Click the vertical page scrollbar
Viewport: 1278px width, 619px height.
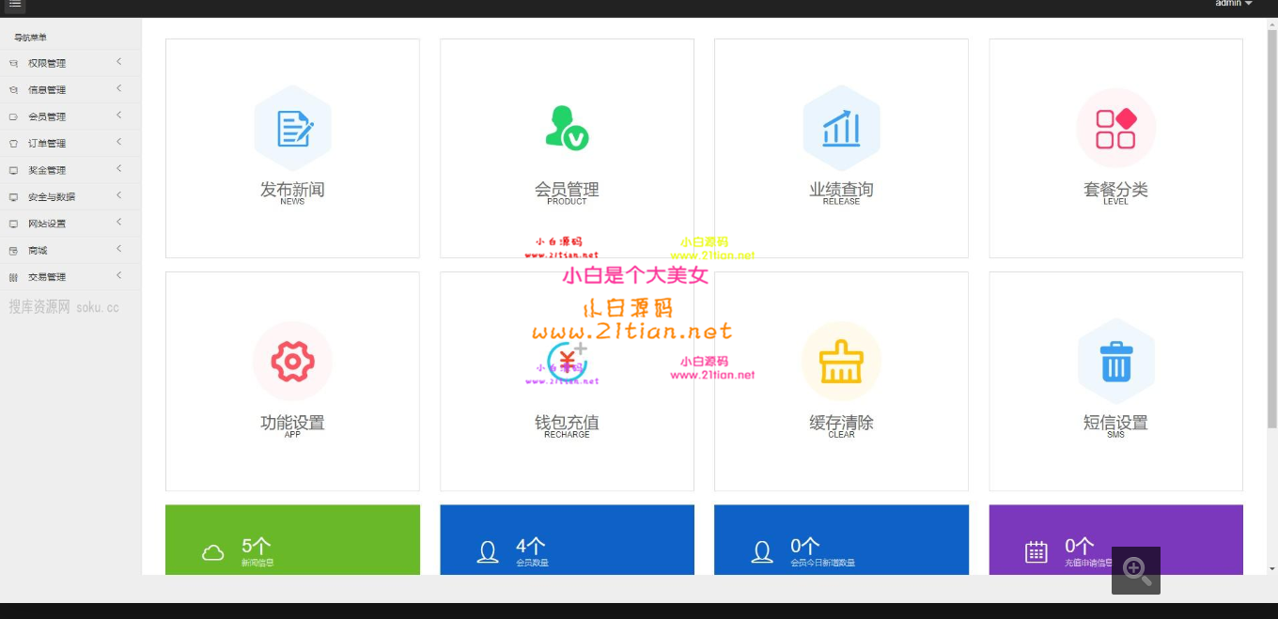pyautogui.click(x=1271, y=282)
